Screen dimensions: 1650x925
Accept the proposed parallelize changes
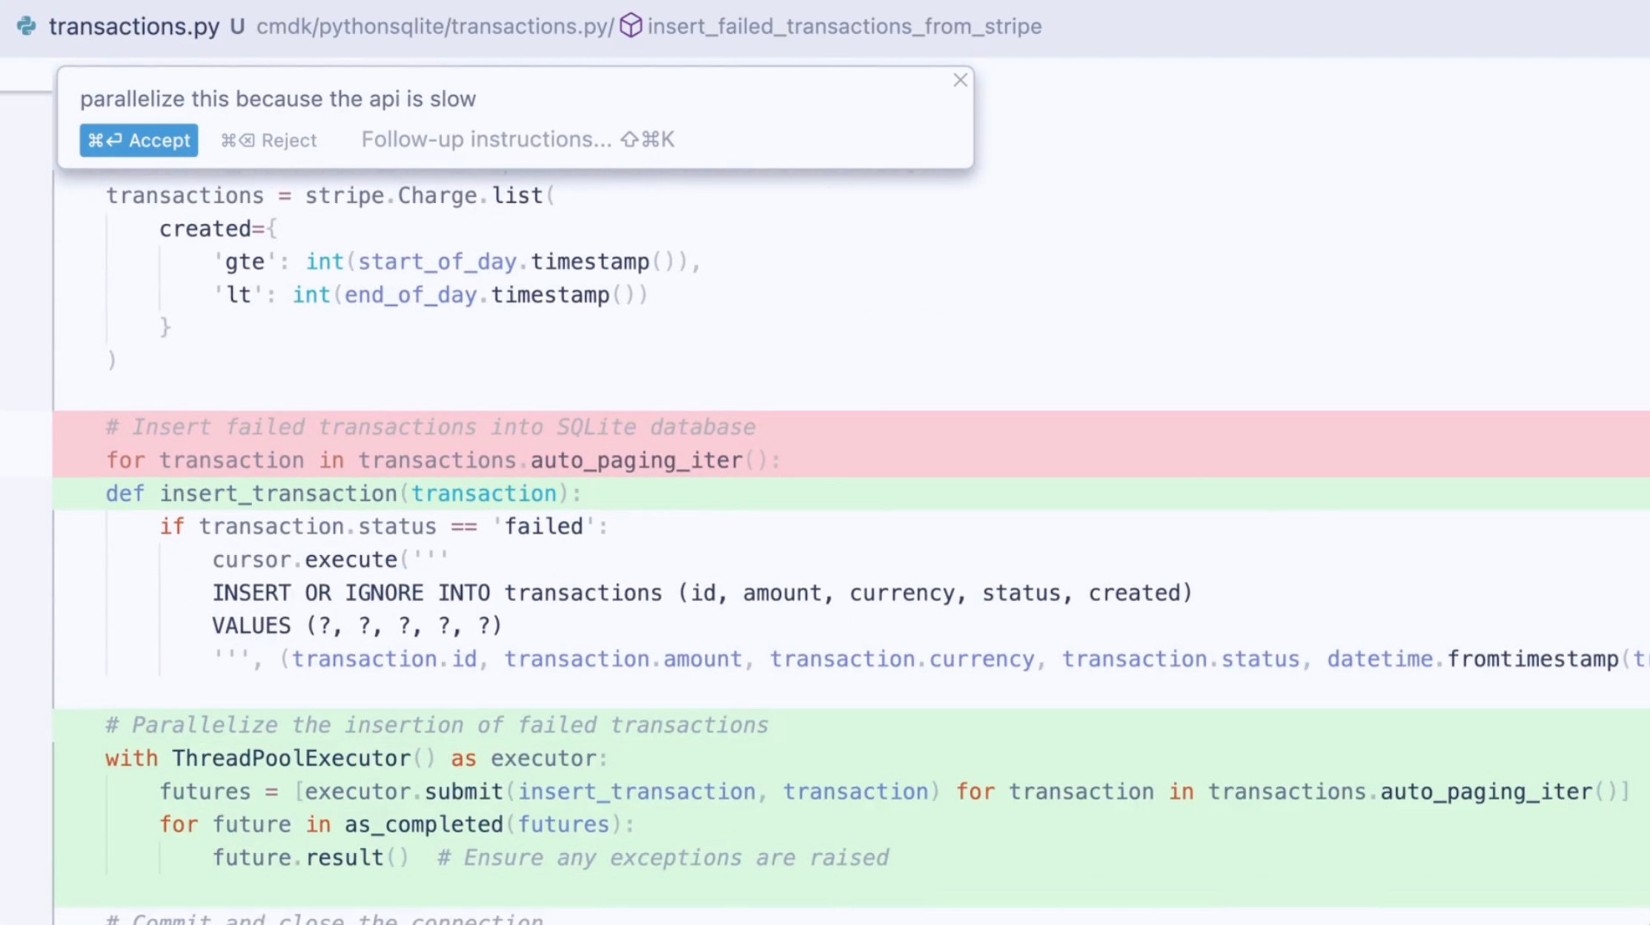139,140
